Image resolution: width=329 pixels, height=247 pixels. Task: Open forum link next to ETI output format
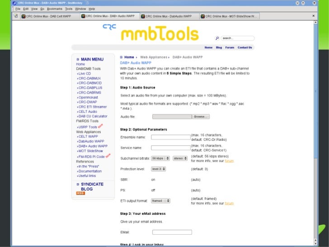pos(229,203)
